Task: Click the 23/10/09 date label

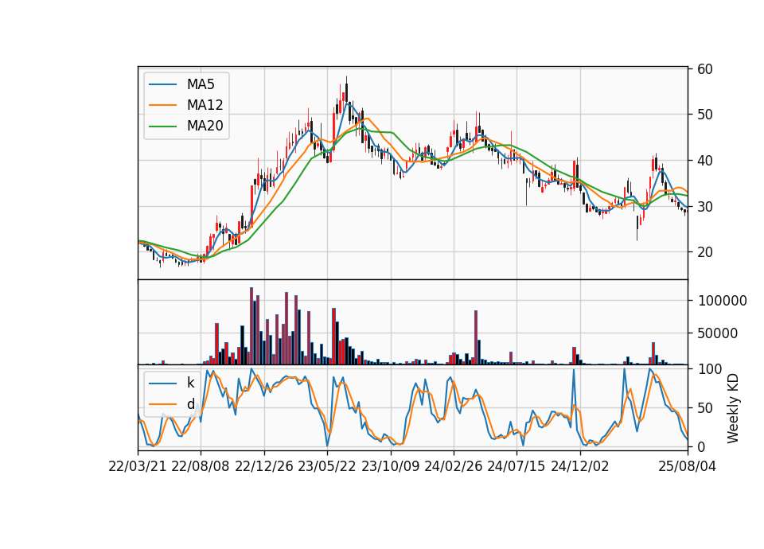Action: 390,466
